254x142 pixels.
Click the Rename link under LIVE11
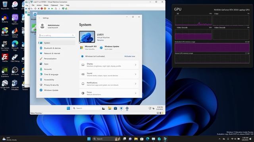coord(100,40)
